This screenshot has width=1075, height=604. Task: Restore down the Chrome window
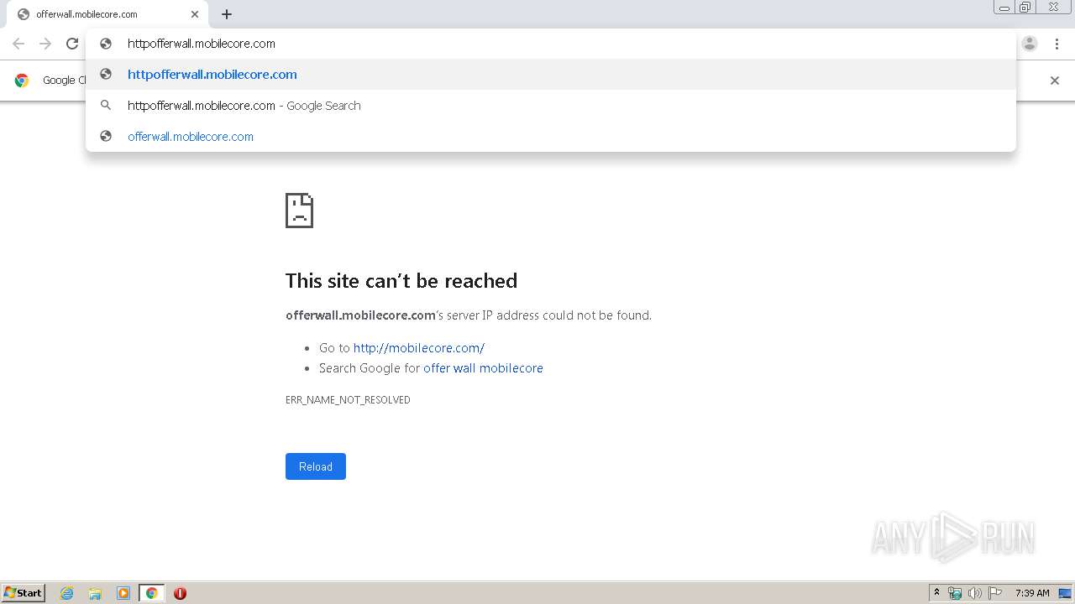[x=1025, y=8]
